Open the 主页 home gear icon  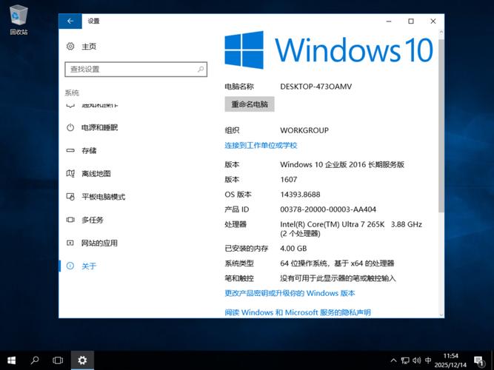(x=70, y=47)
